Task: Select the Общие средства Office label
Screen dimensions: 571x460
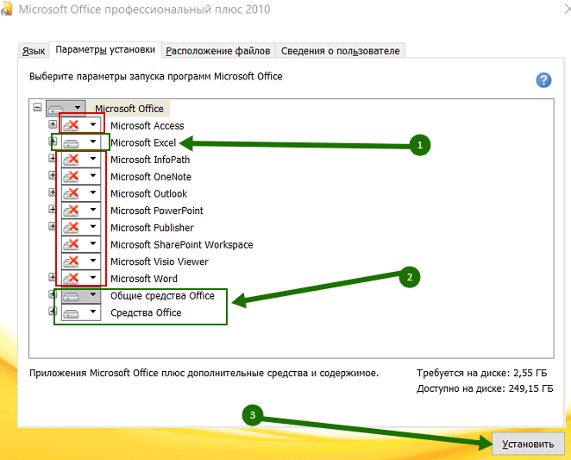Action: coord(162,296)
